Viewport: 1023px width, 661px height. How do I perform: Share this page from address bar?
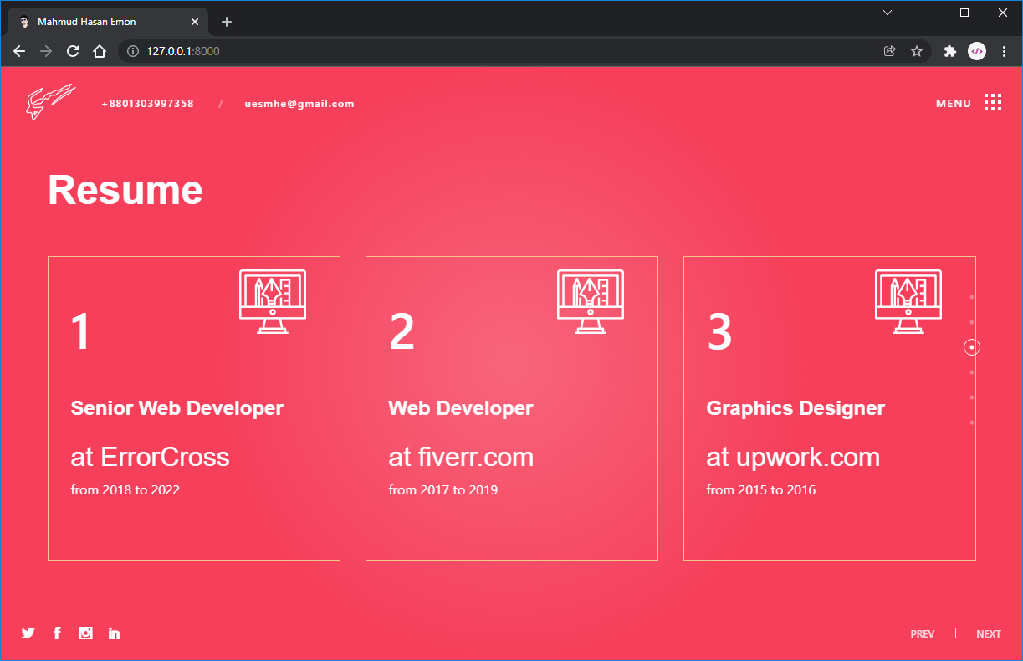890,51
